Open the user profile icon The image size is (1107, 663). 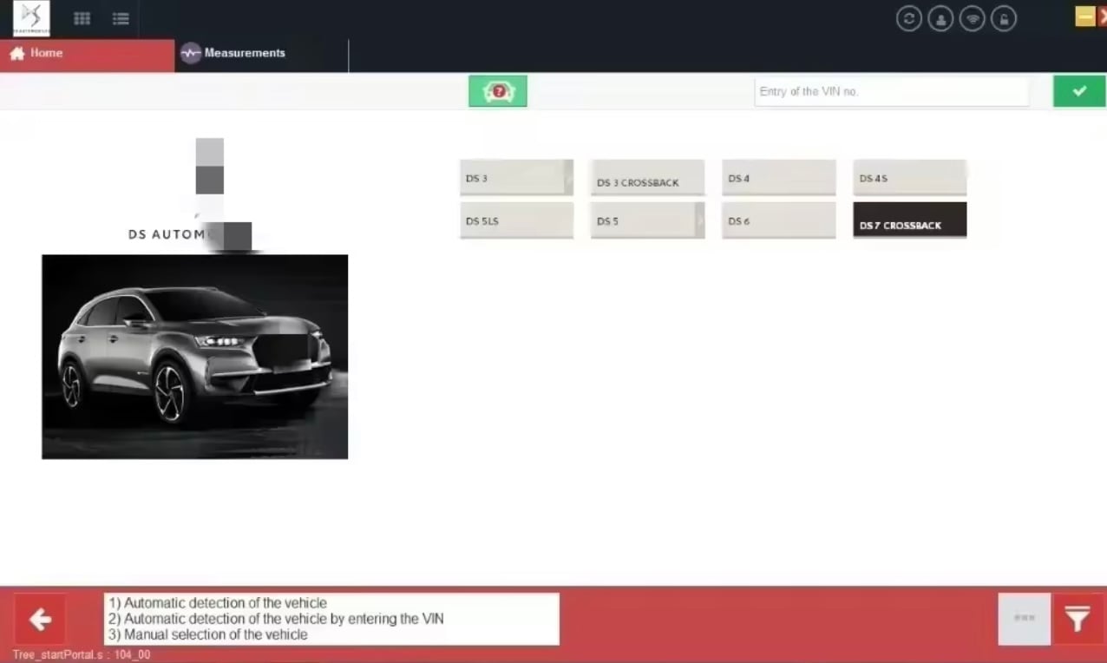940,18
